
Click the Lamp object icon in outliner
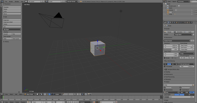[168, 14]
